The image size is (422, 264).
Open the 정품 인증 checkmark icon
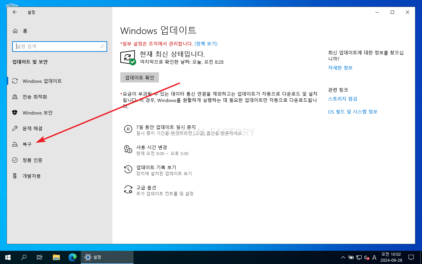[15, 160]
